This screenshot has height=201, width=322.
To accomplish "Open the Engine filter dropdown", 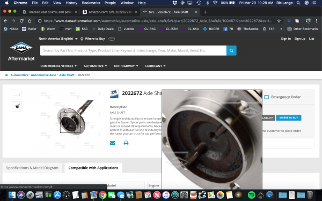I will (x=155, y=185).
